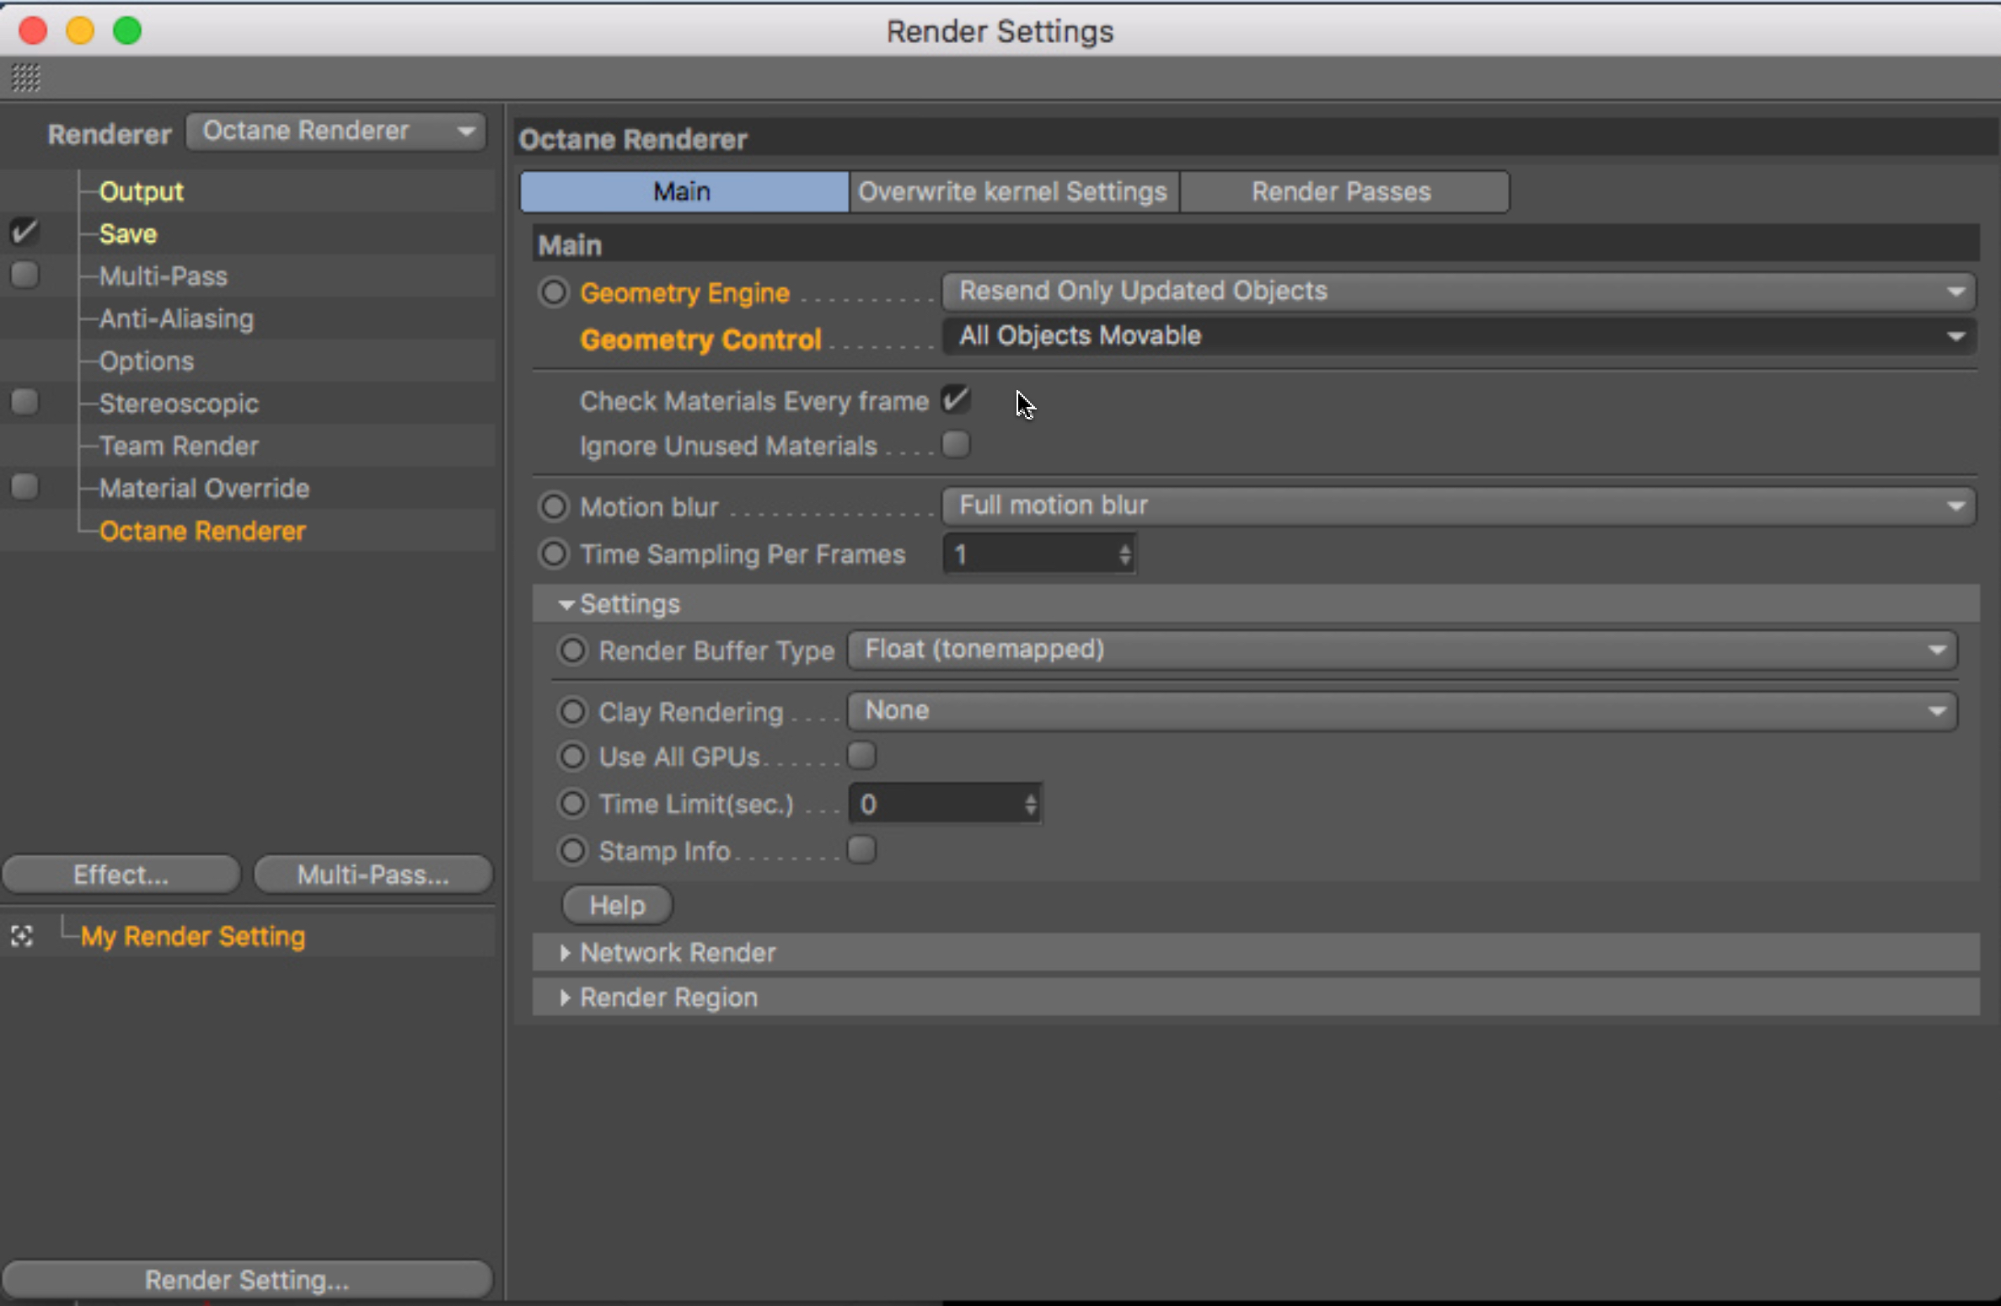Open the Render Passes tab
This screenshot has width=2001, height=1306.
click(1342, 192)
